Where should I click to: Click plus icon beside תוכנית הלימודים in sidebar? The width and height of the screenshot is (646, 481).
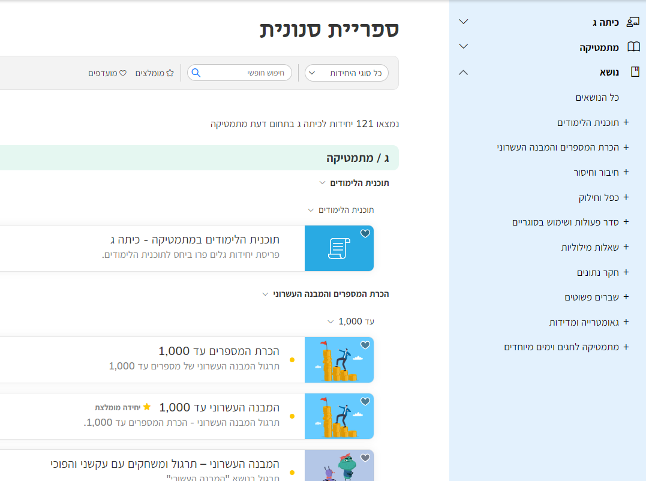[626, 122]
